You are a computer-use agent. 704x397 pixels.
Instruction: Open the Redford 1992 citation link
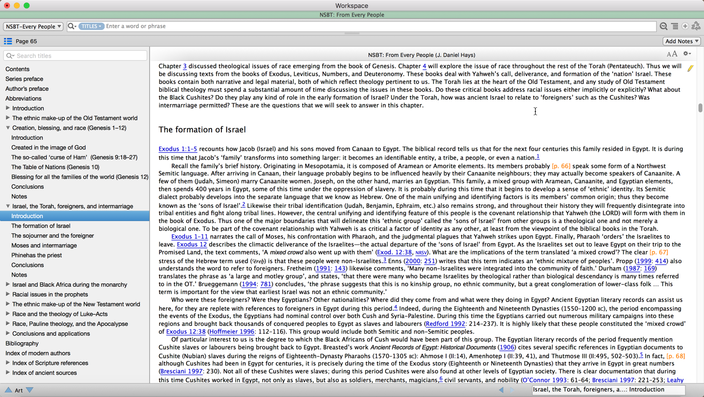(445, 324)
